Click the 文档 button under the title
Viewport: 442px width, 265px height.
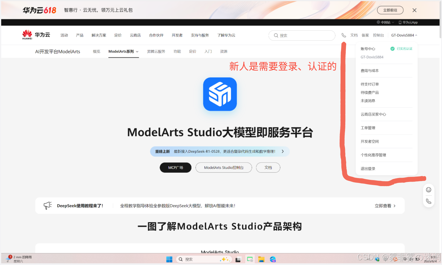pyautogui.click(x=268, y=168)
